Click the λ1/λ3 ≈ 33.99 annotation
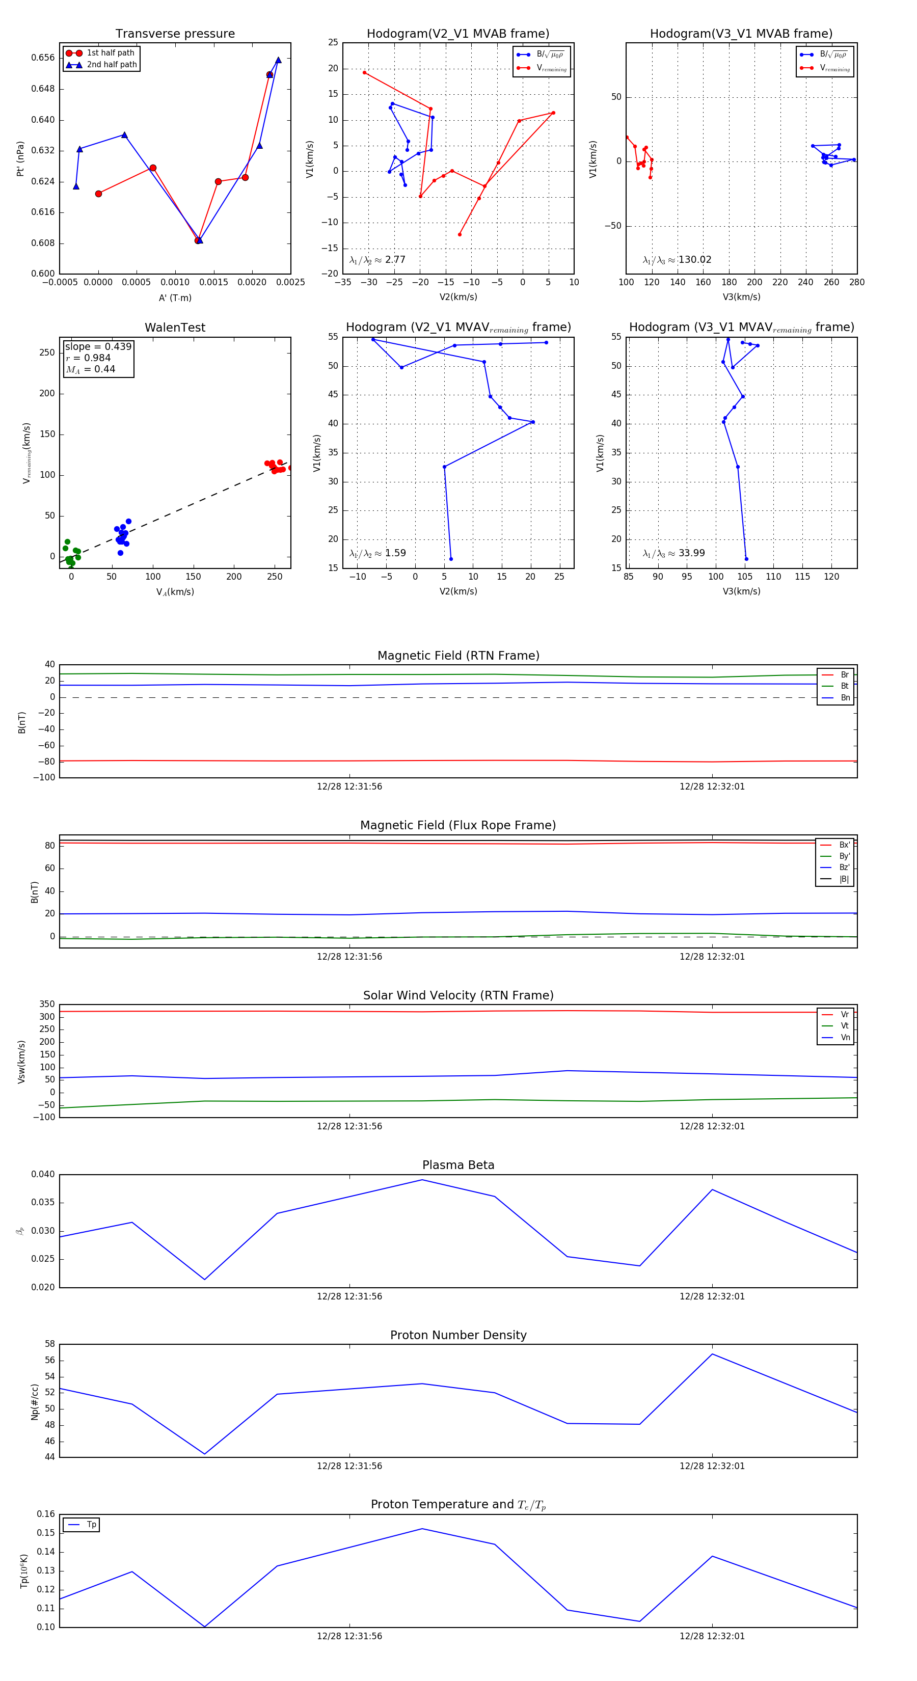The image size is (917, 1681). click(x=673, y=553)
